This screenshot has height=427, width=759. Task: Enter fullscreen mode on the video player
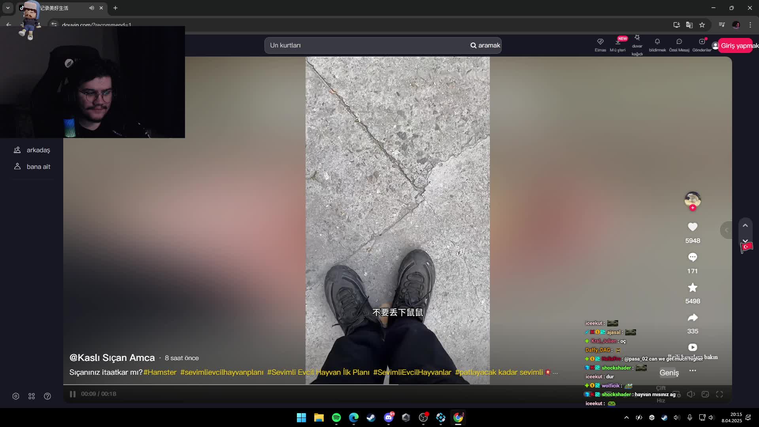(x=719, y=394)
